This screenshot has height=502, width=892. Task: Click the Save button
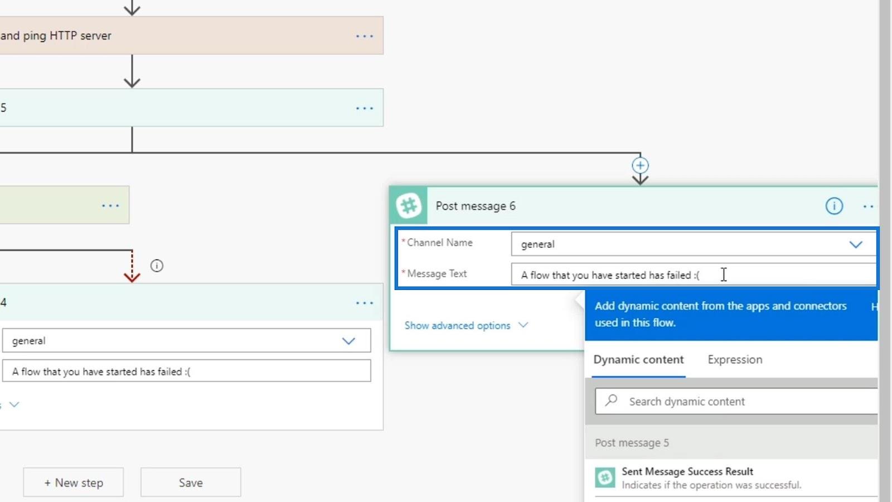(x=191, y=482)
